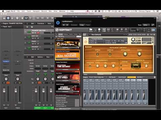The width and height of the screenshot is (161, 120).
Task: Click the Compare button in plugin header
Action: pyautogui.click(x=74, y=25)
